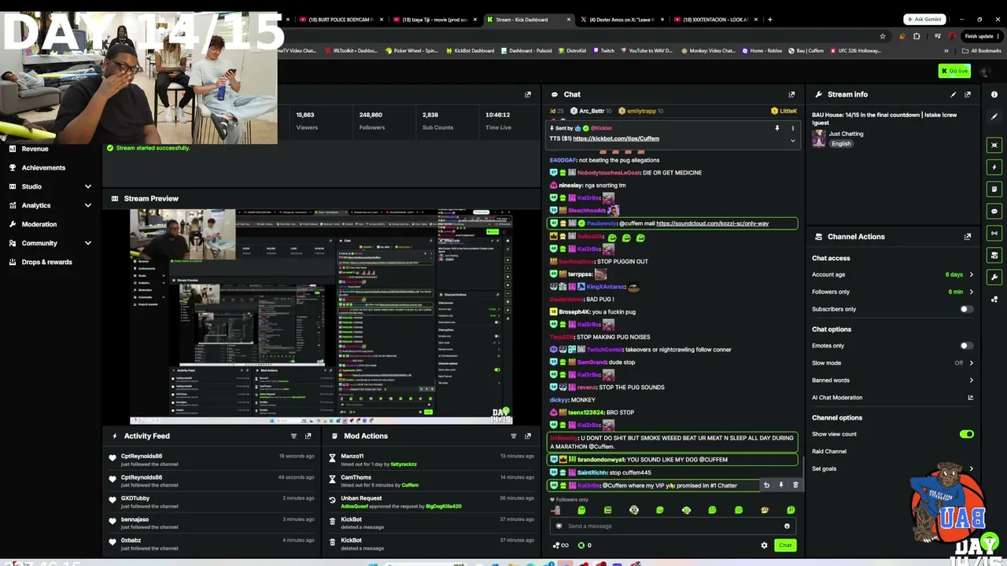
Task: Open new browser tab plus button
Action: click(770, 20)
